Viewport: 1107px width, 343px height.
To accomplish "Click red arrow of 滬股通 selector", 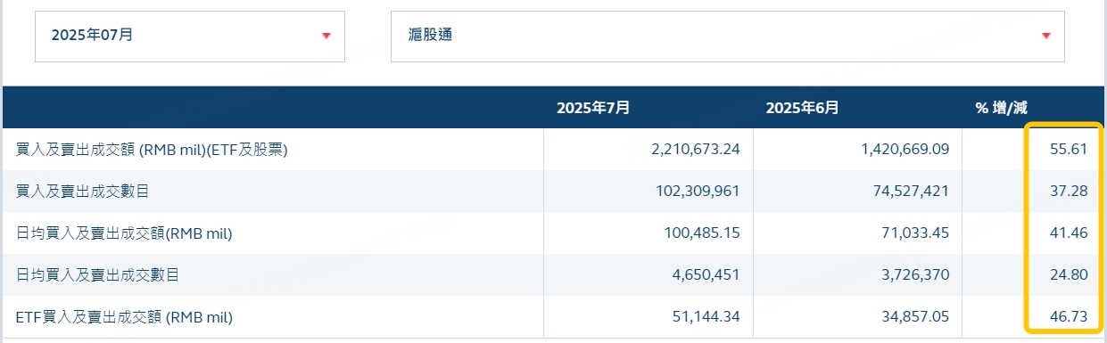I will tap(1046, 36).
